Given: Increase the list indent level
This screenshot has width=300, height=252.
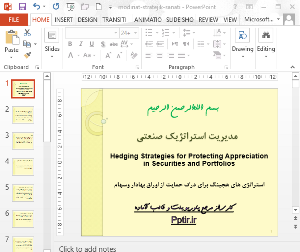Looking at the screenshot, I should (x=160, y=44).
